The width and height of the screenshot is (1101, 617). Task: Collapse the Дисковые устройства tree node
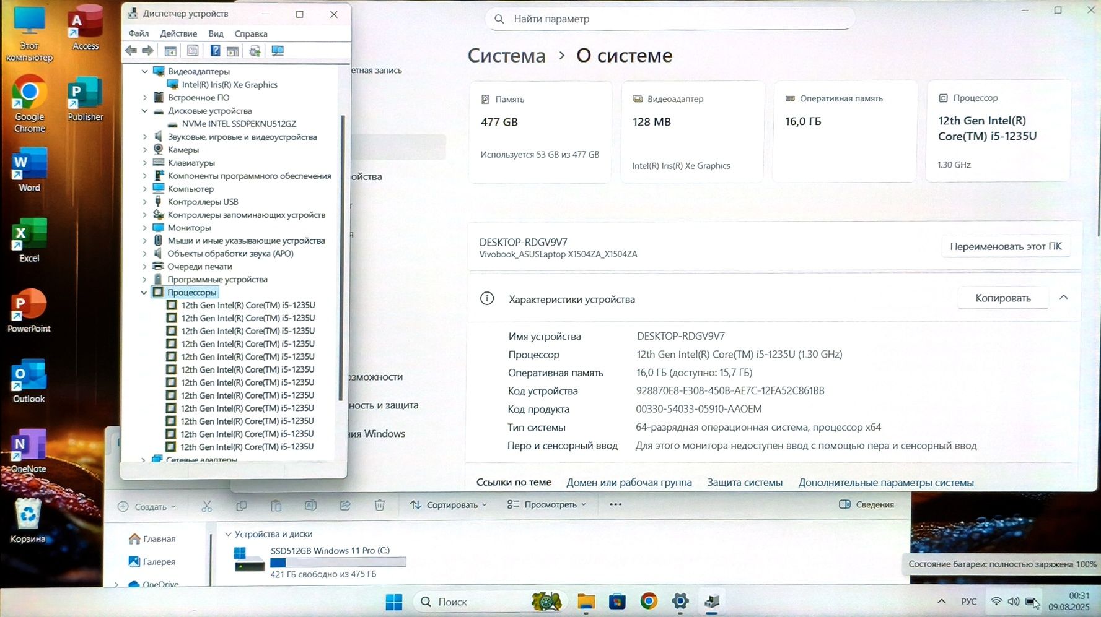click(x=145, y=111)
